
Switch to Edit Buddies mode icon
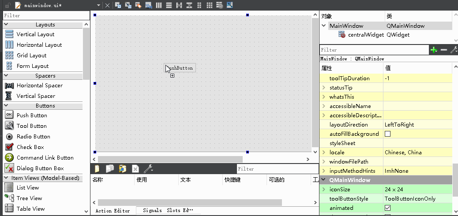point(139,5)
